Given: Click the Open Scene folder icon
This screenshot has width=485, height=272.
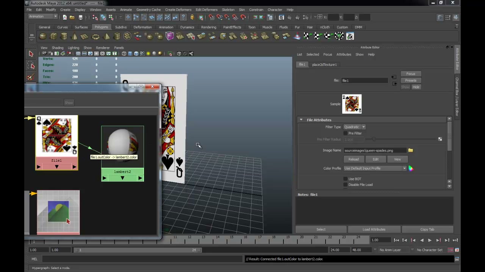Looking at the screenshot, I should pyautogui.click(x=72, y=17).
